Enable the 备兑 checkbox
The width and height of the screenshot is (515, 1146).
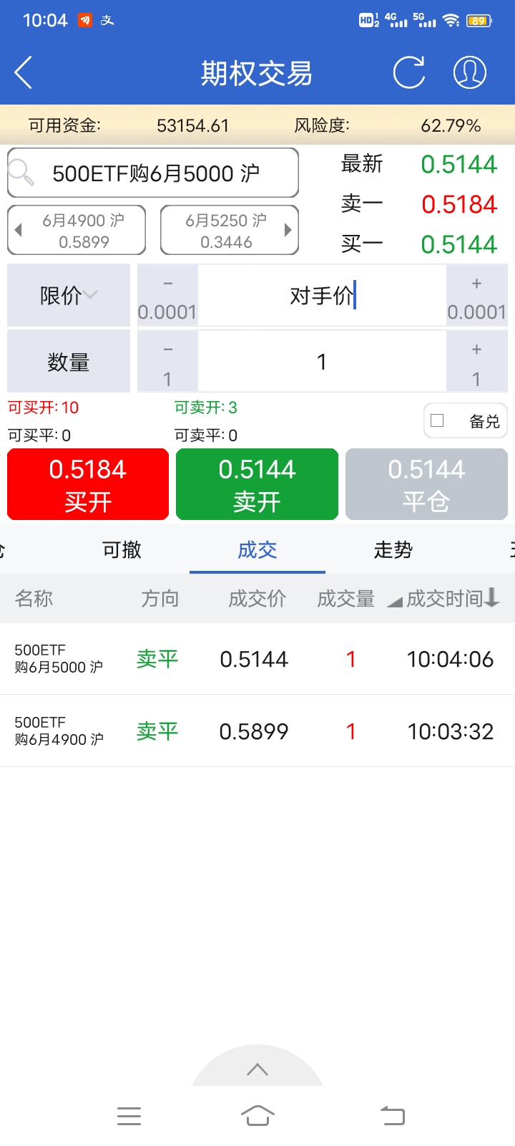[438, 421]
